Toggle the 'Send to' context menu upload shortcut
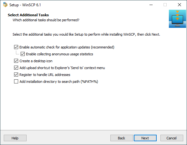 (16, 68)
